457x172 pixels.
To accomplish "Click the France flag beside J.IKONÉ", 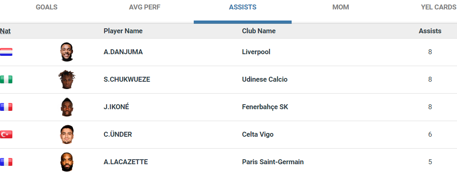I will 6,107.
